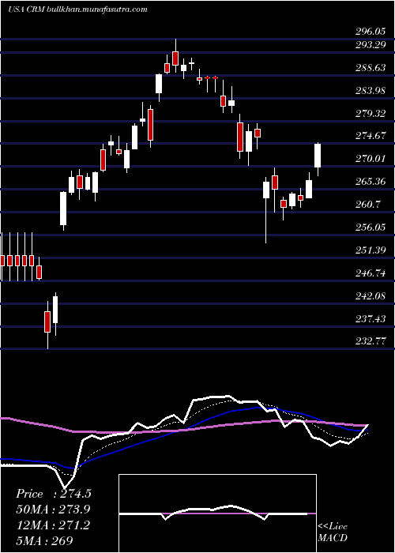395x553 pixels.
Task: Click the 288.63 price level label
Action: pos(371,68)
